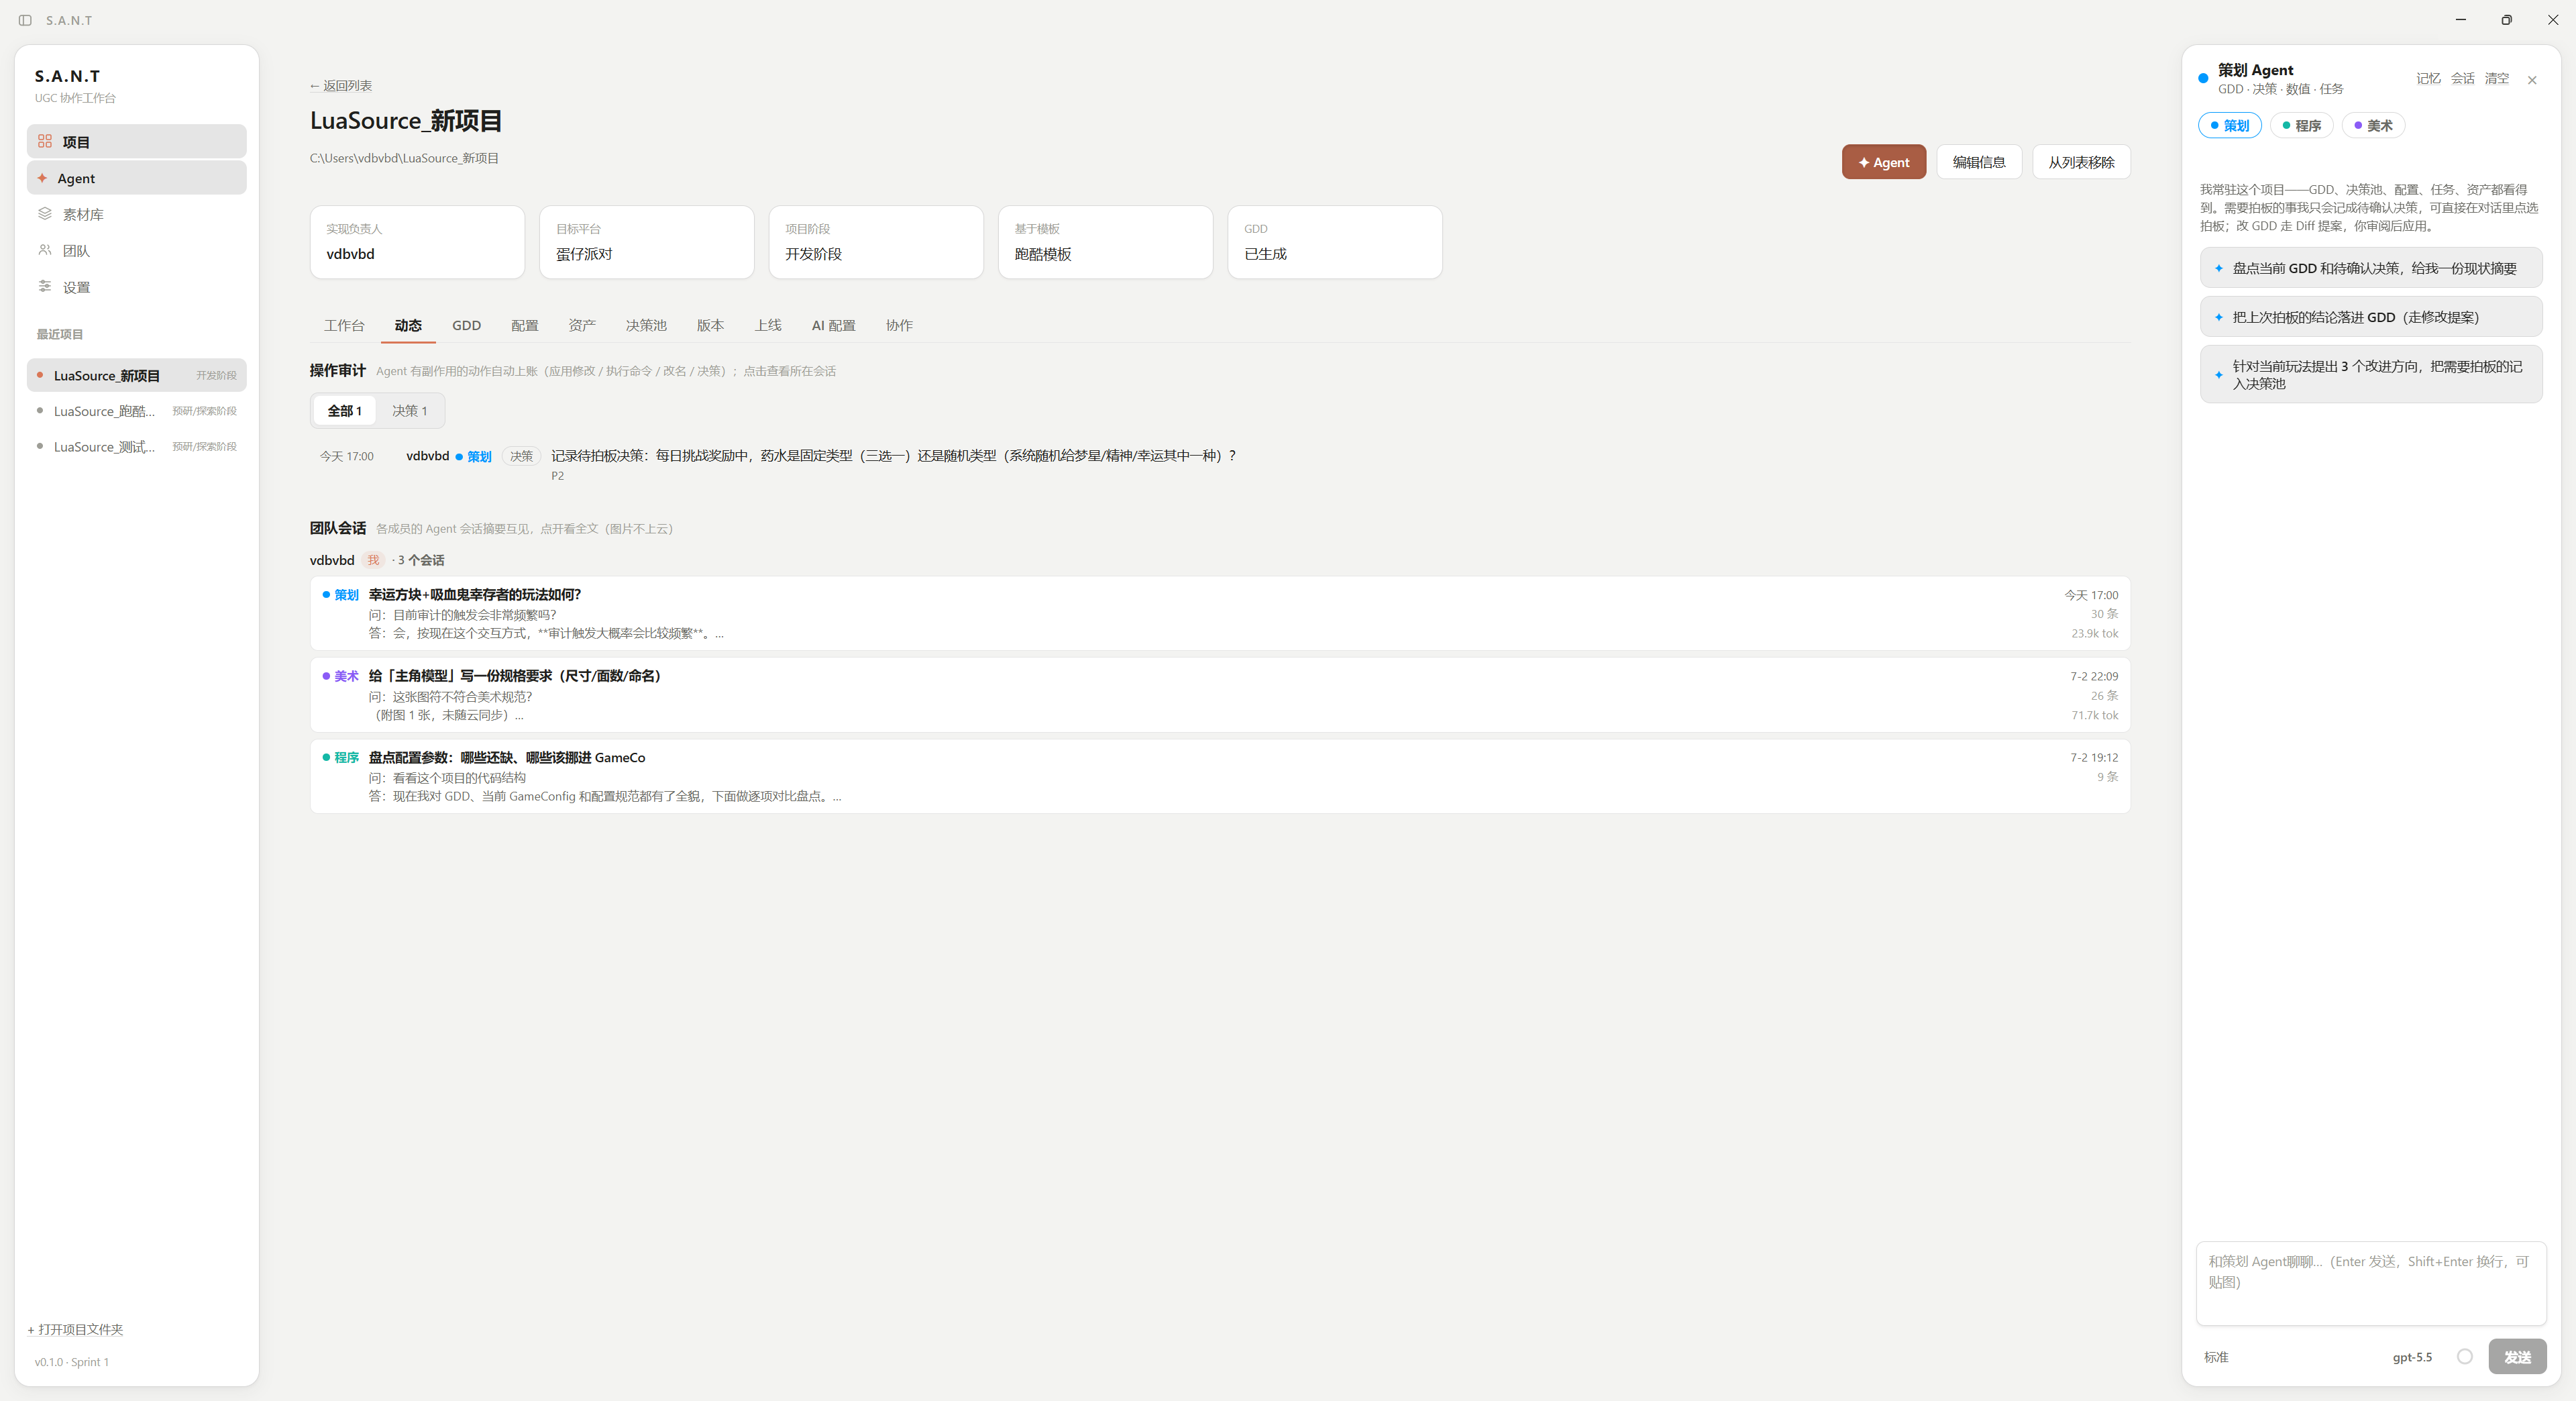This screenshot has height=1401, width=2576.
Task: Toggle the sidebar panel icon in title bar
Action: [25, 20]
